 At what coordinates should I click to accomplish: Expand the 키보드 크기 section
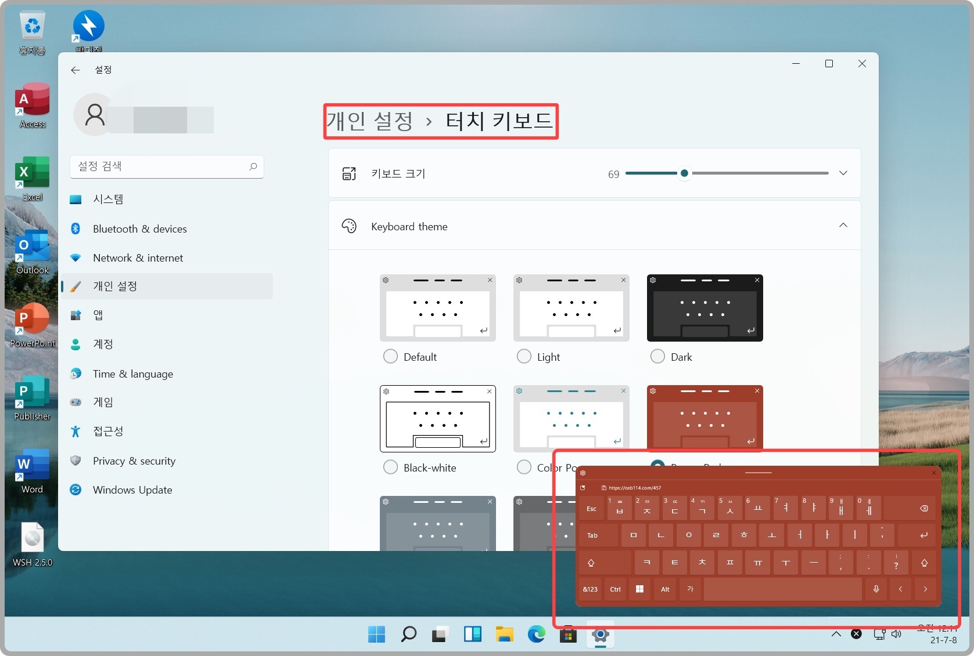click(x=843, y=173)
